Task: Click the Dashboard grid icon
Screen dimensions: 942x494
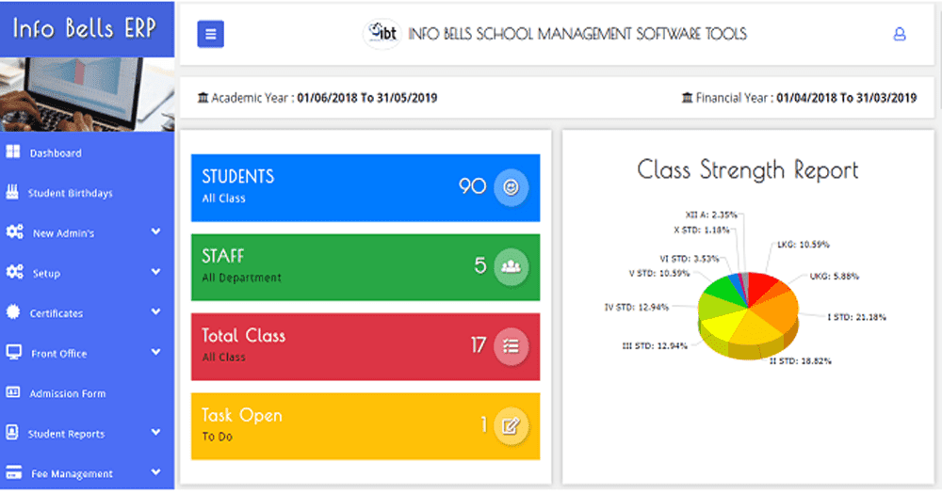Action: [x=12, y=151]
